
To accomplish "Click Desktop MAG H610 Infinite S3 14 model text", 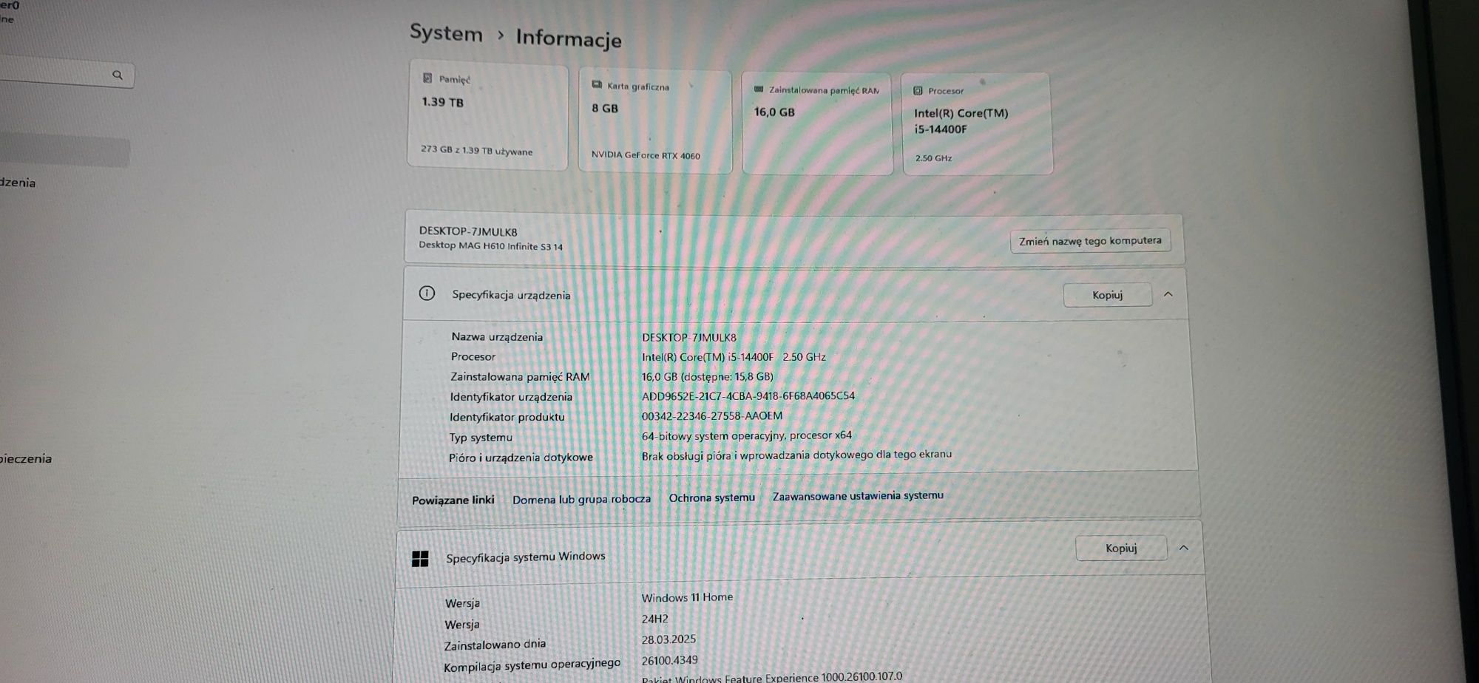I will pos(490,246).
